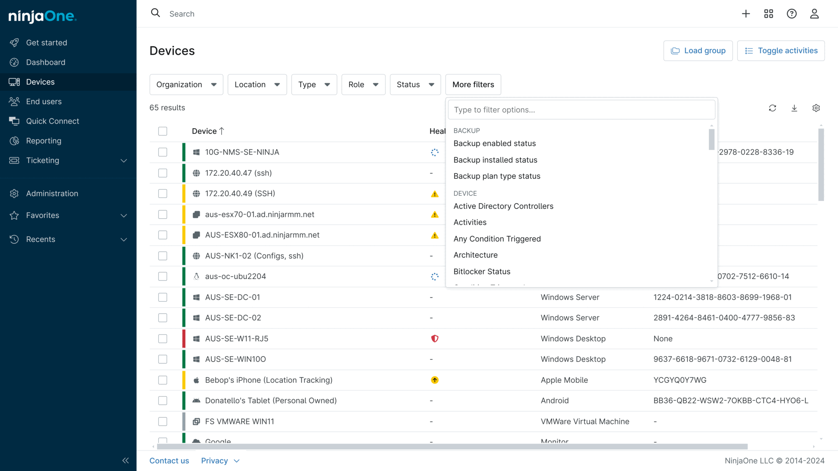The width and height of the screenshot is (838, 471).
Task: Open the help question mark icon
Action: pyautogui.click(x=792, y=14)
